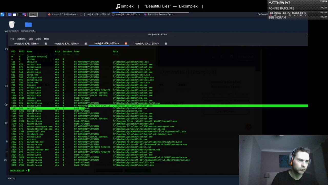Screen dimensions: 328x185
Task: Click the powershell.exe process name
Action: point(36,132)
